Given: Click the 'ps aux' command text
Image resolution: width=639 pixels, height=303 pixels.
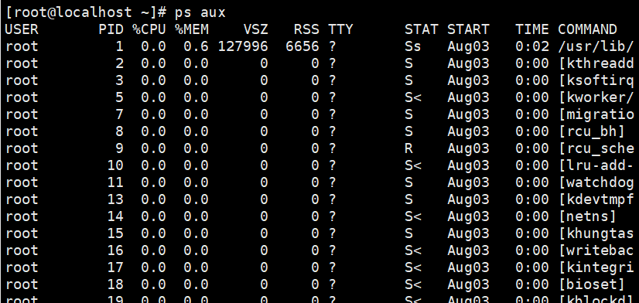Looking at the screenshot, I should click(x=200, y=12).
